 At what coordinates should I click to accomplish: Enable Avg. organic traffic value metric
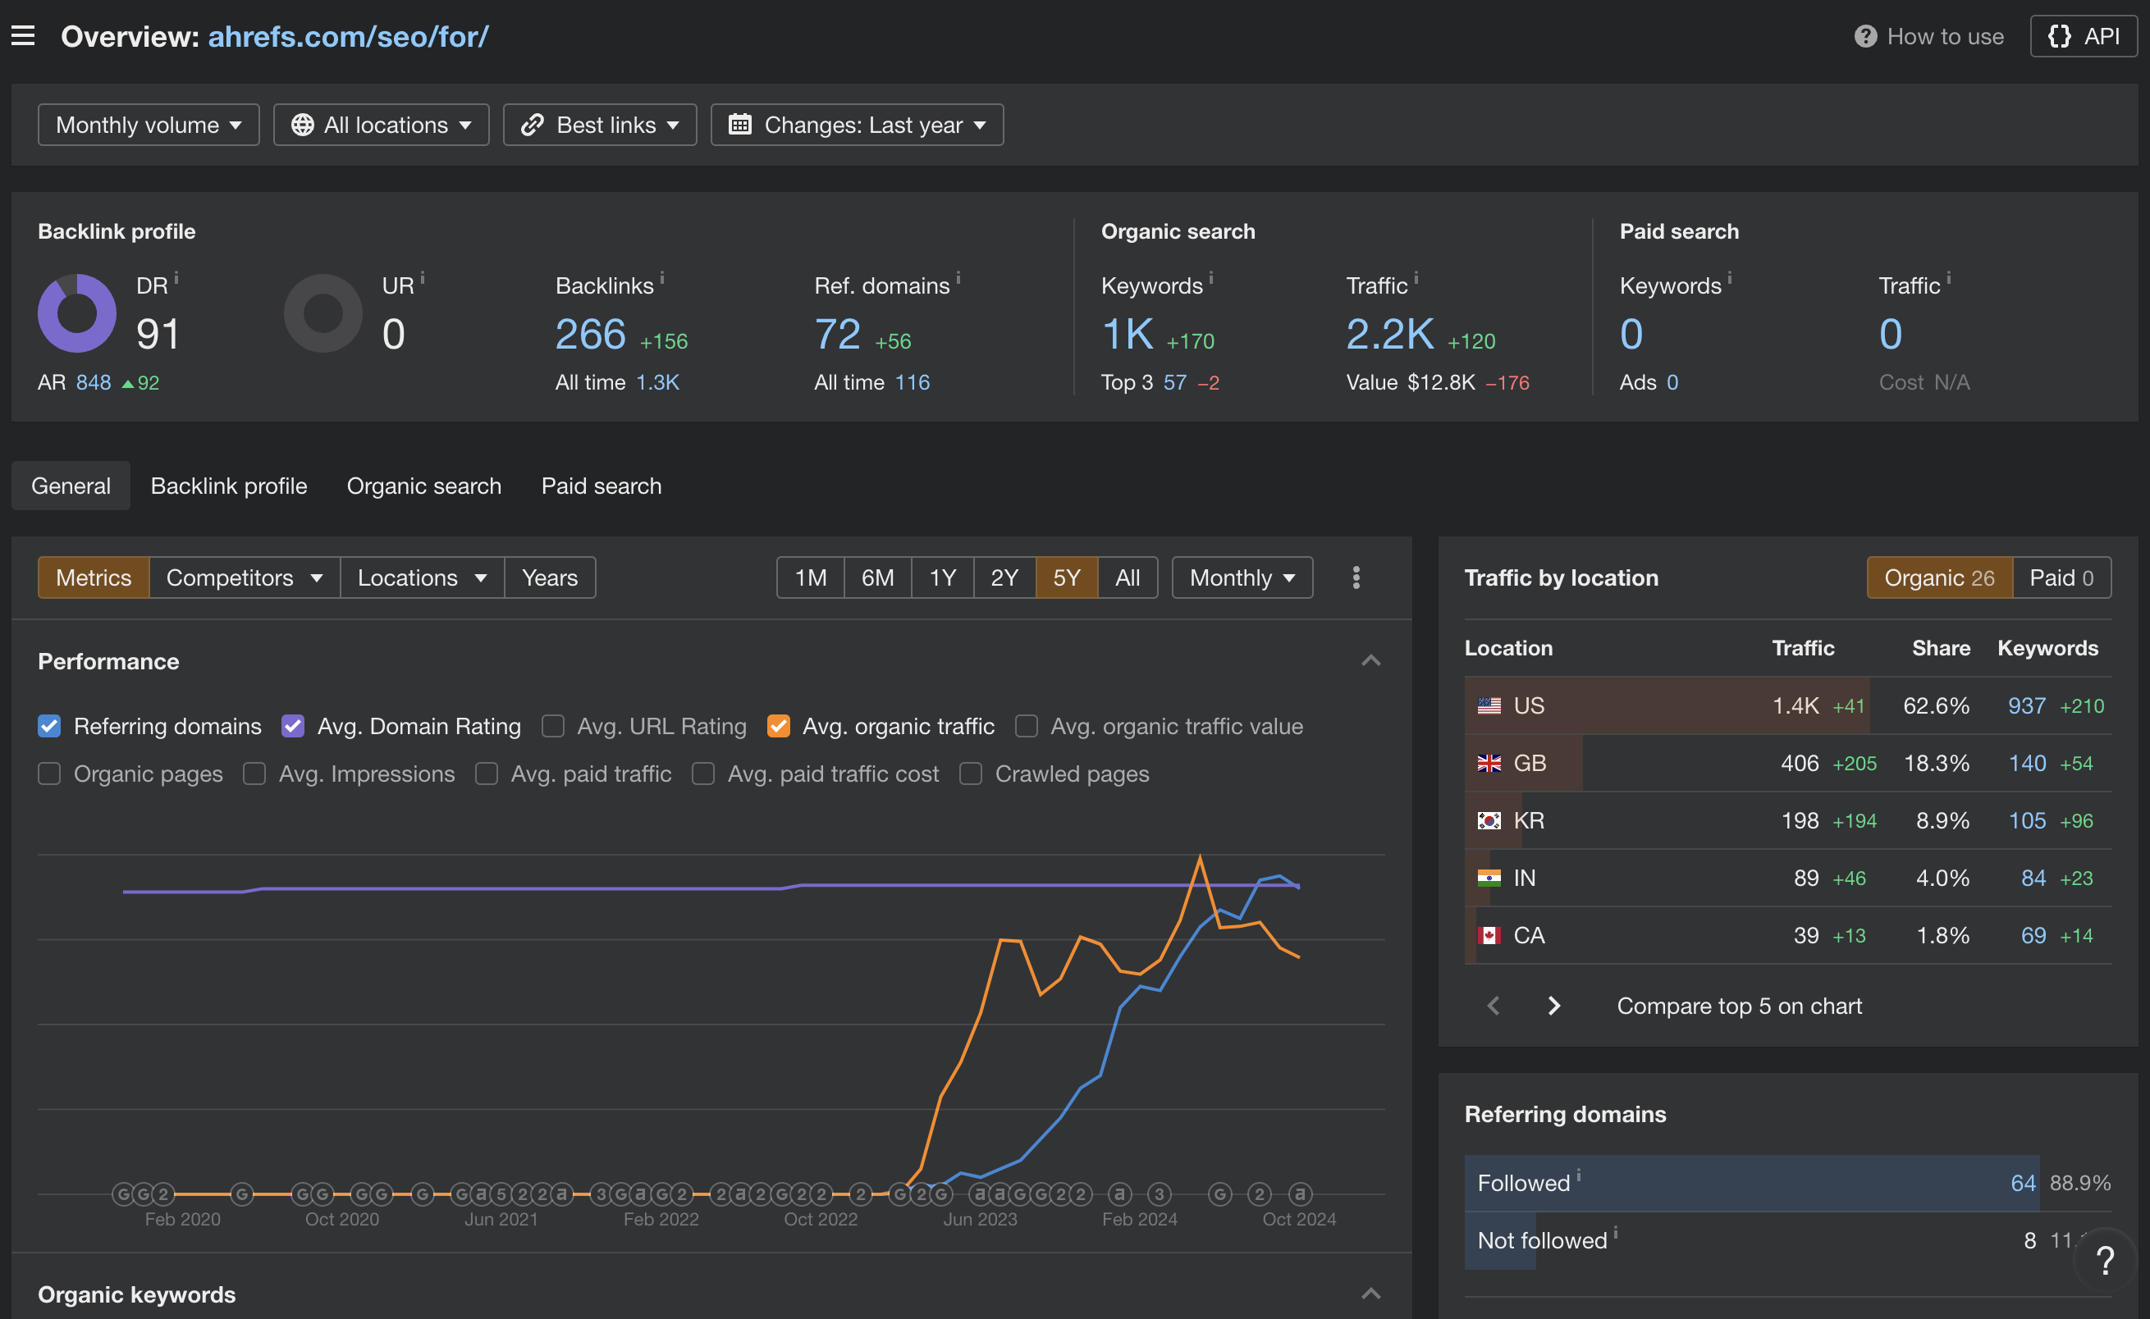point(1026,726)
